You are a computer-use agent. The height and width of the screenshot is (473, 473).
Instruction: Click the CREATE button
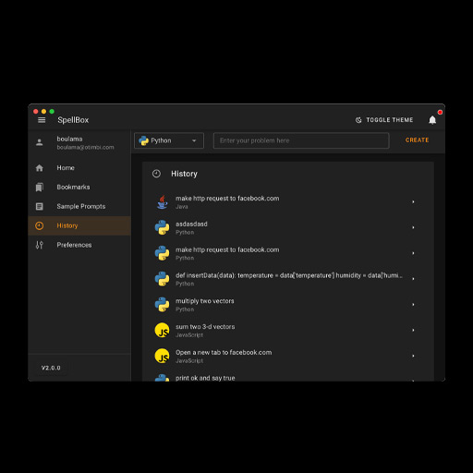(417, 140)
